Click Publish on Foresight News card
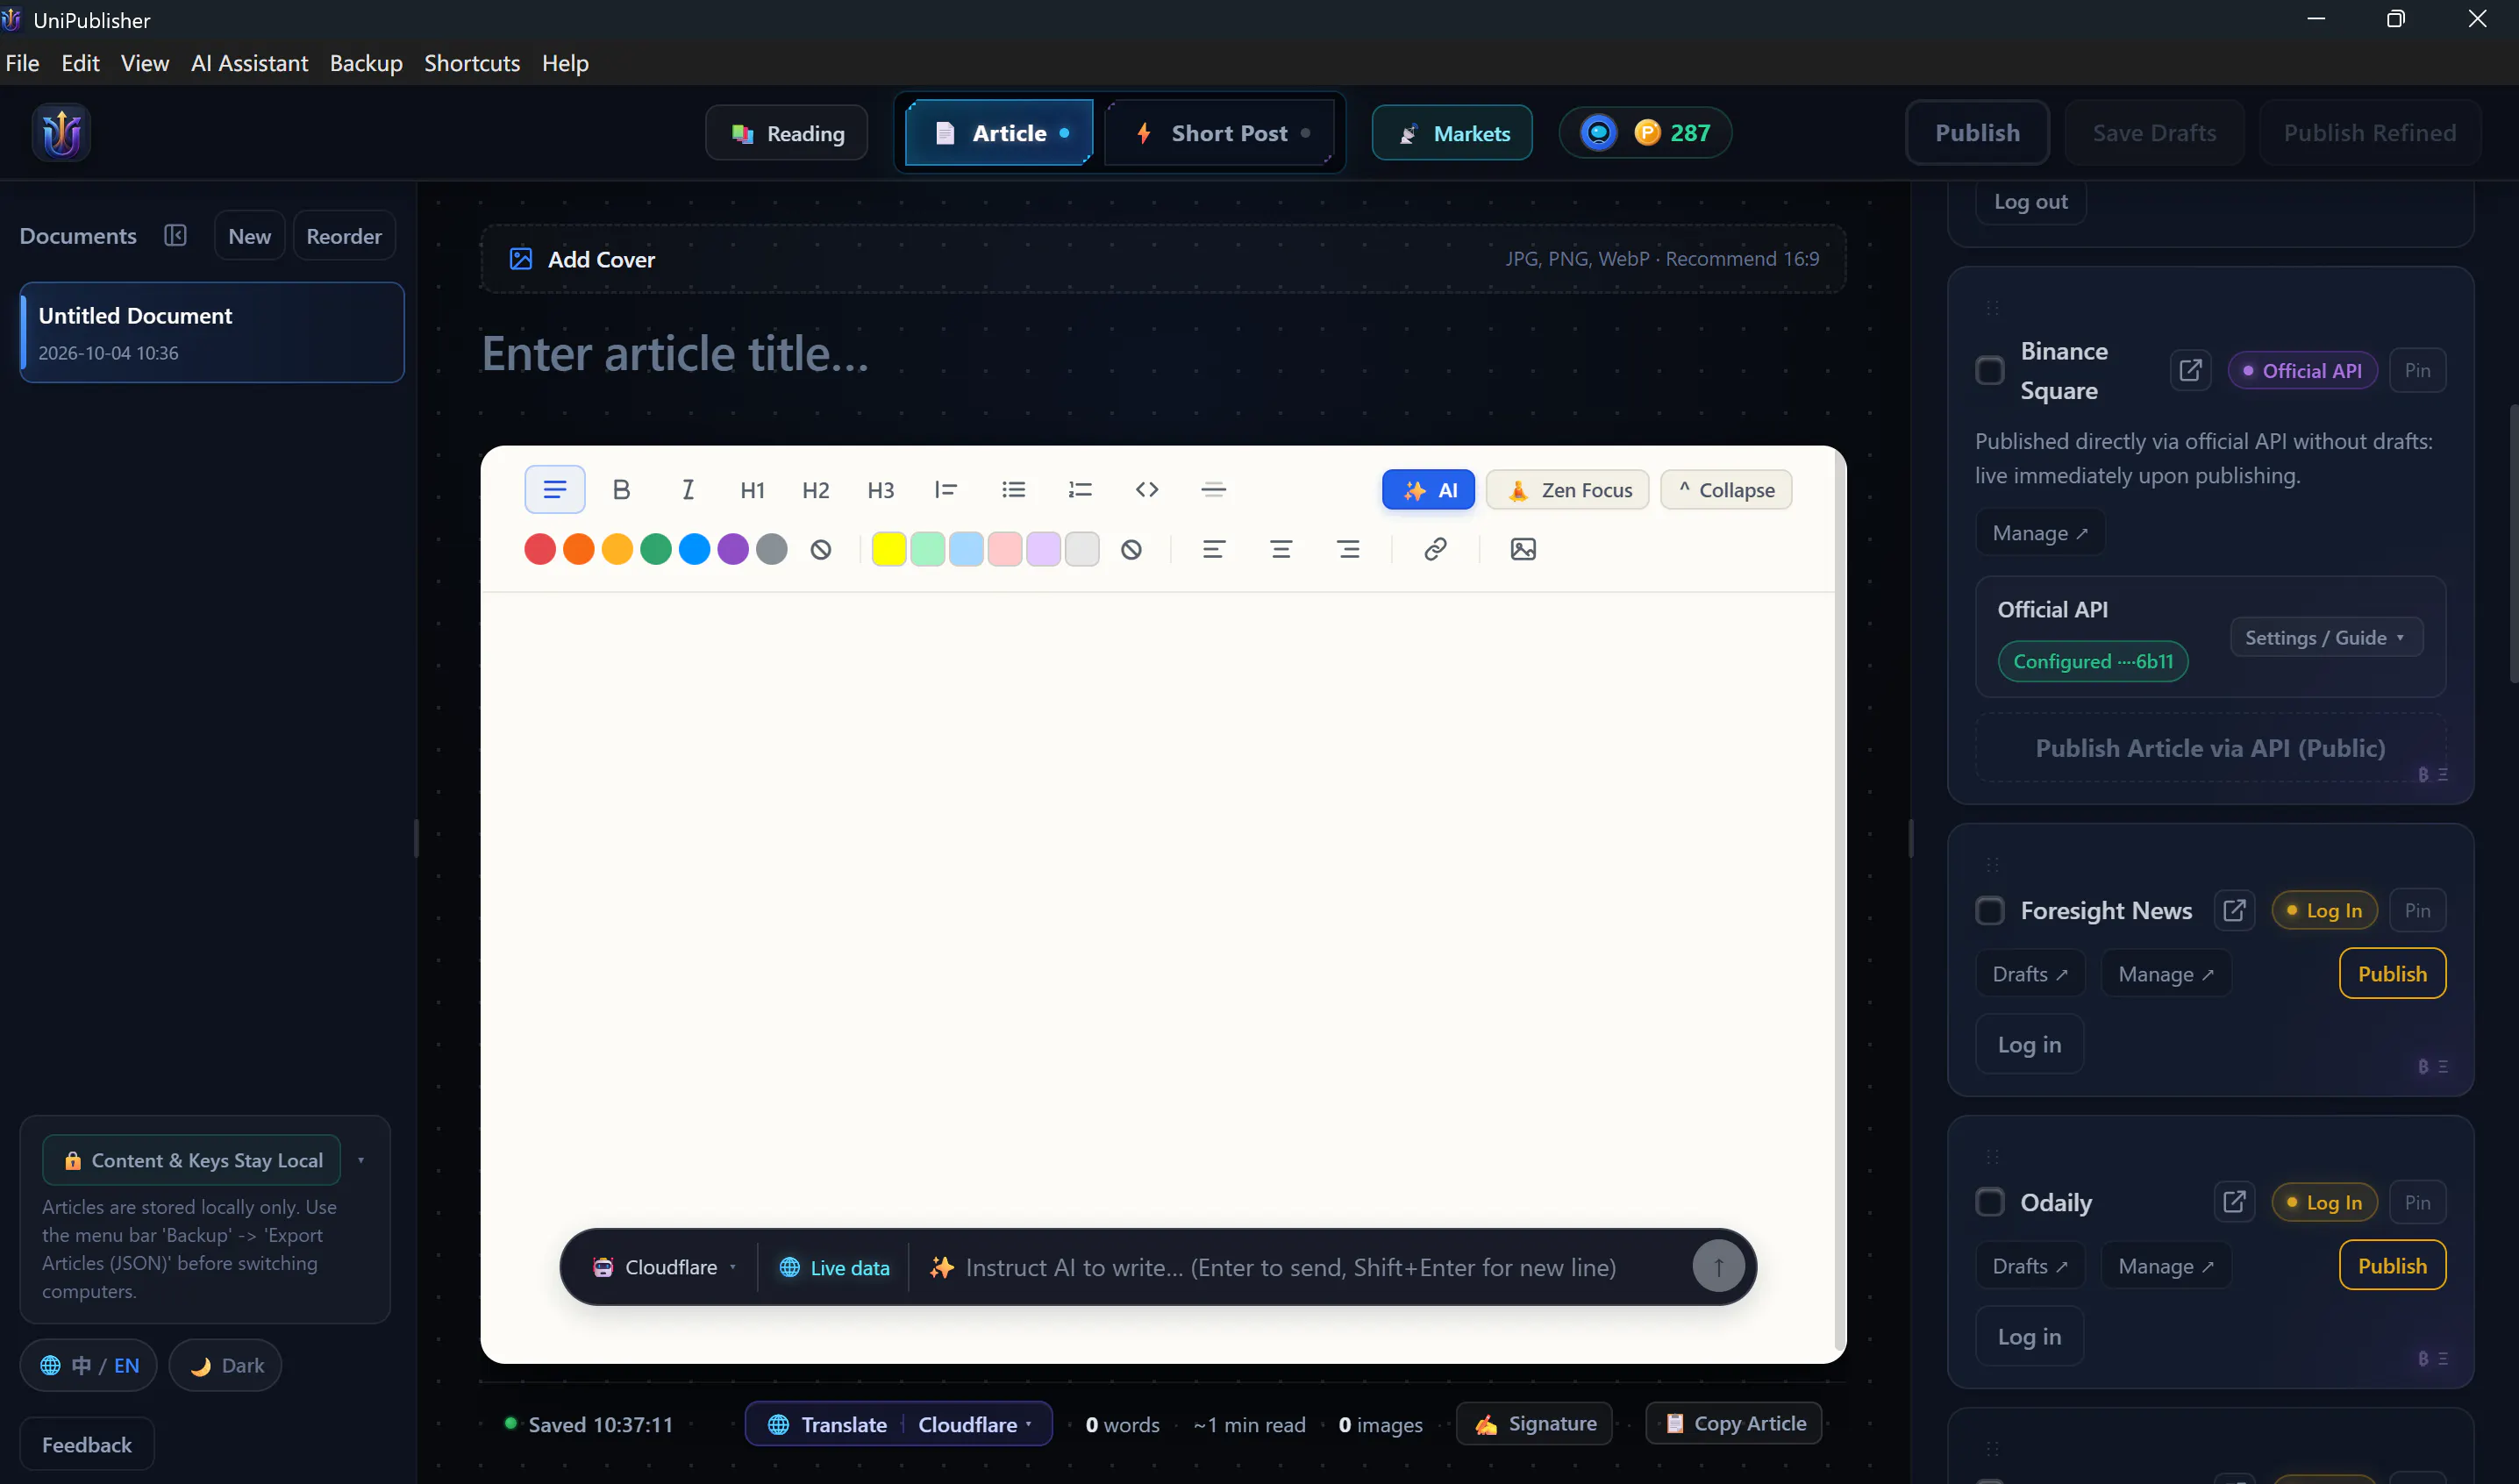The height and width of the screenshot is (1484, 2519). click(2392, 974)
